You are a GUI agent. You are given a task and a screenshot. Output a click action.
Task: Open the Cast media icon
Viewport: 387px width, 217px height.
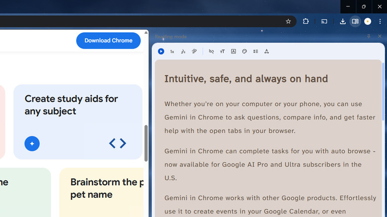(324, 21)
